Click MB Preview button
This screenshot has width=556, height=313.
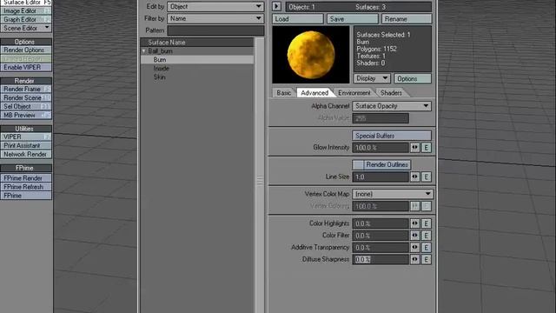coord(26,115)
